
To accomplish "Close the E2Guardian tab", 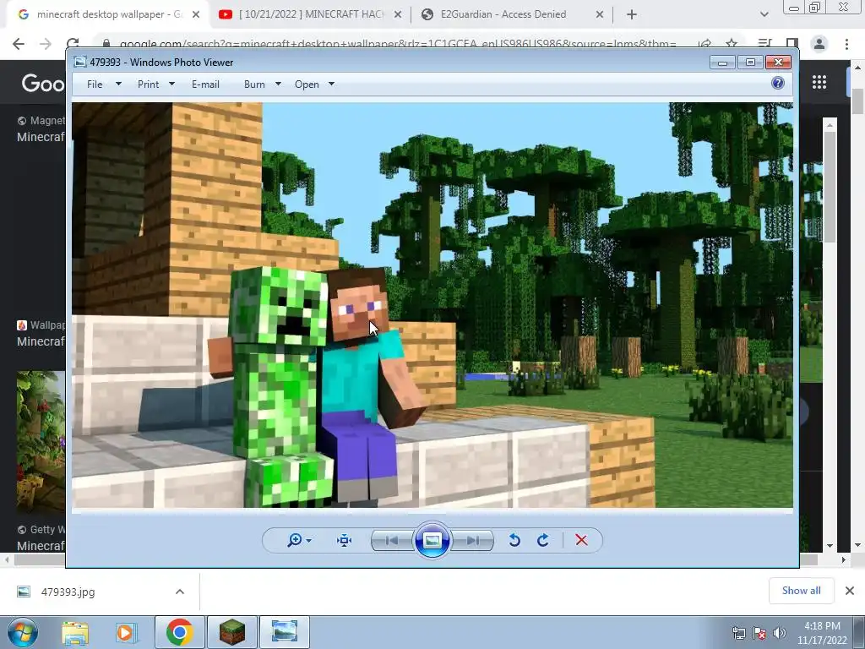I will tap(600, 15).
